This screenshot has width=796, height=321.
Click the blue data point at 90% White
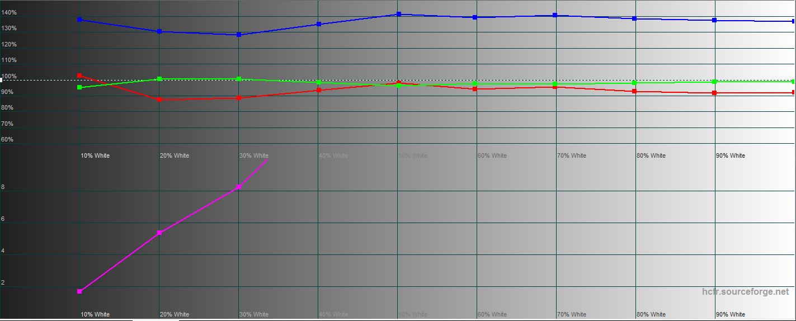714,20
